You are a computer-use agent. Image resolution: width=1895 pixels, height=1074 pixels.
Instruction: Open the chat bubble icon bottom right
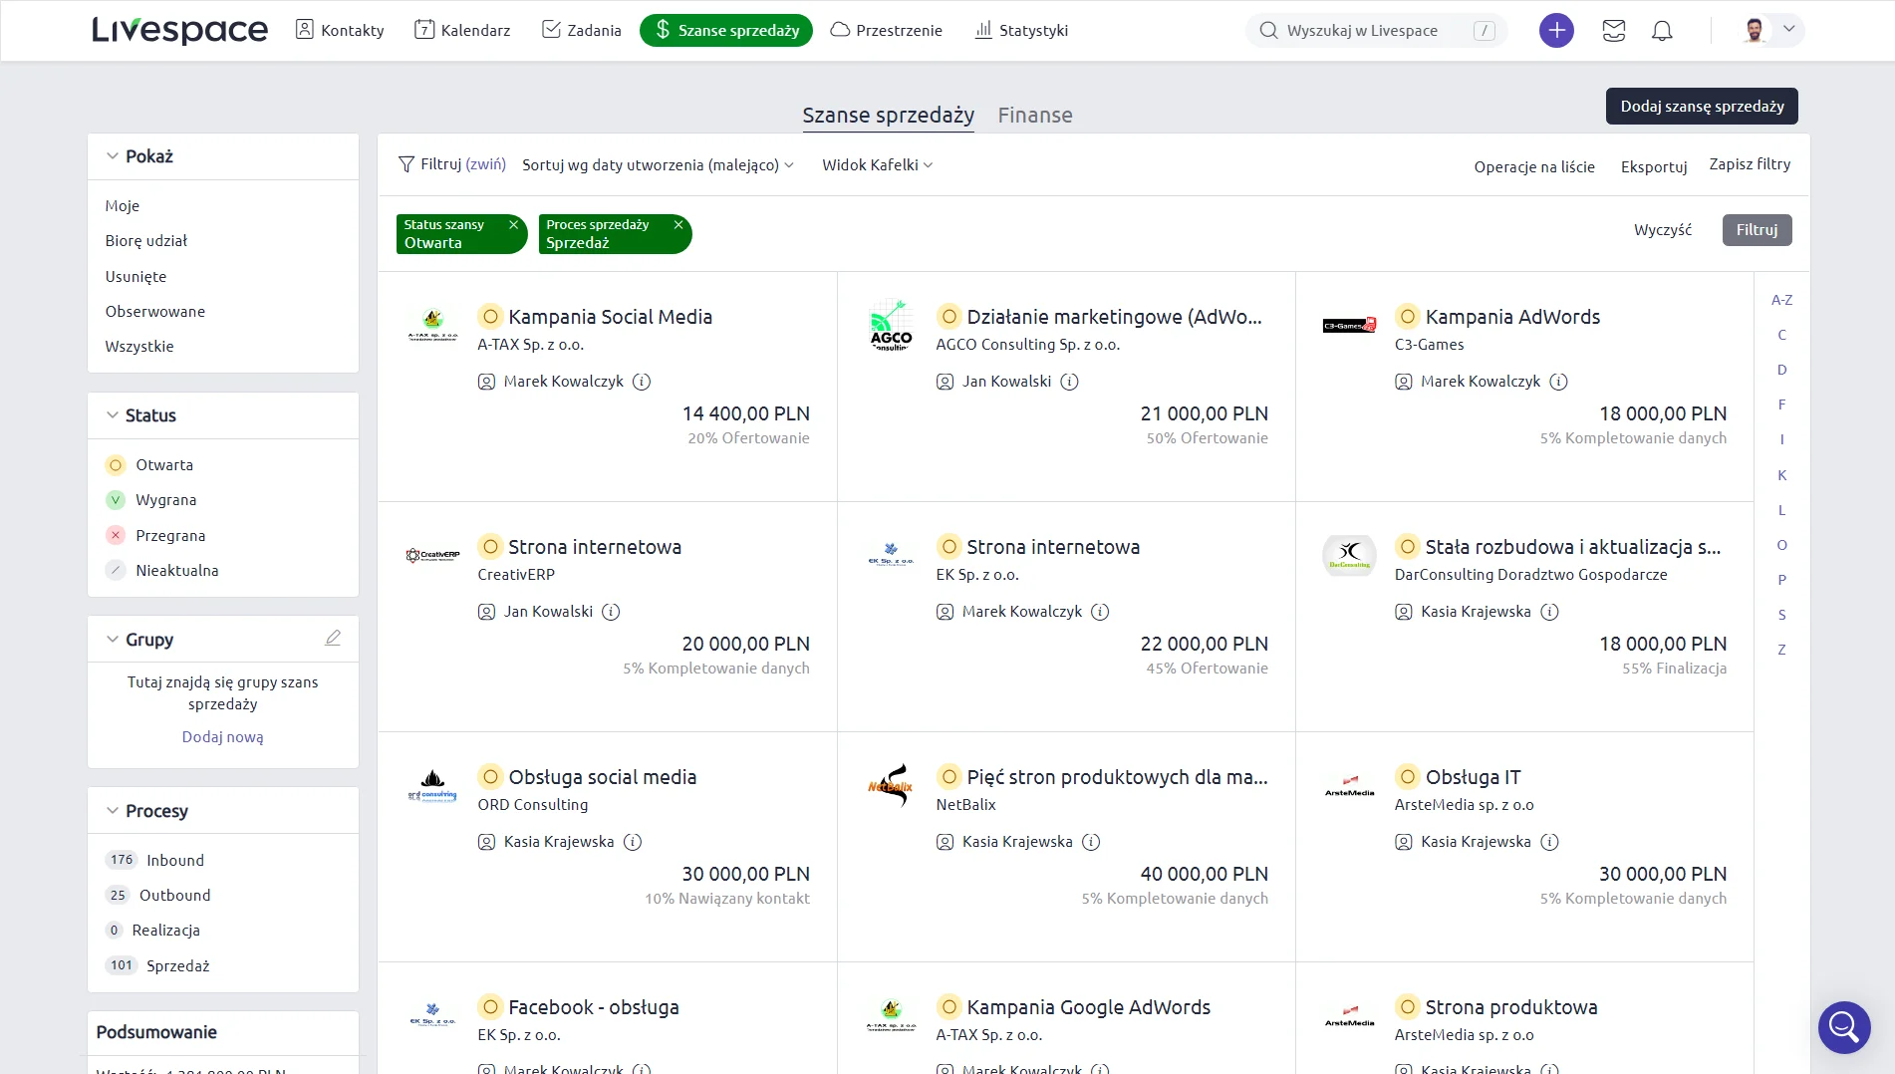coord(1844,1027)
